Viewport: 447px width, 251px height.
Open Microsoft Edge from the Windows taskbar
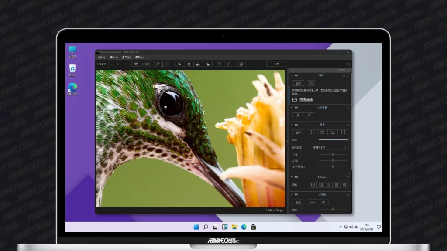click(x=244, y=227)
